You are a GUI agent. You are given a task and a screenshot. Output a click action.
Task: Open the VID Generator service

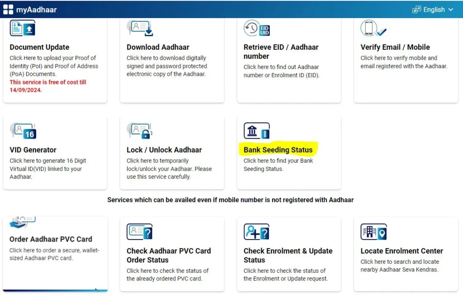33,150
